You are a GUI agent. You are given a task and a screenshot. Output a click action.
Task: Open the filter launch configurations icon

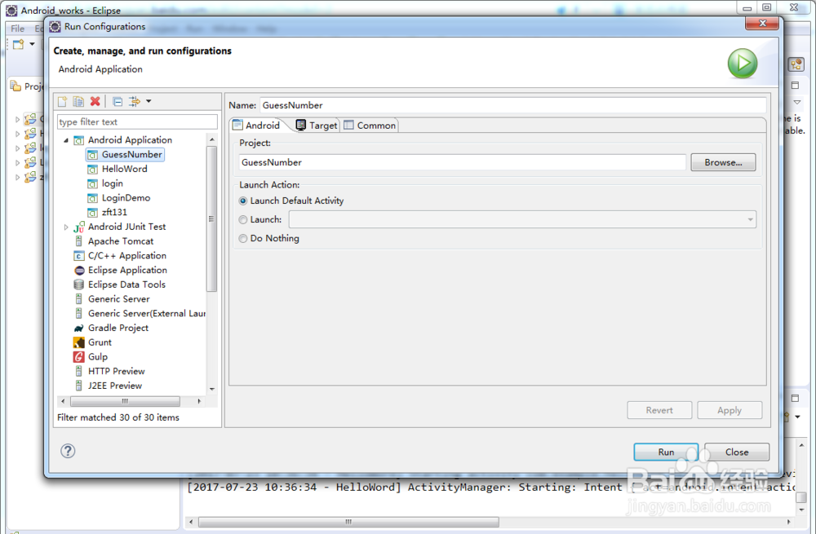point(135,101)
